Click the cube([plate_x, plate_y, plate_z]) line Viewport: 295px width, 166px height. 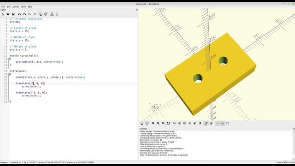[50, 77]
